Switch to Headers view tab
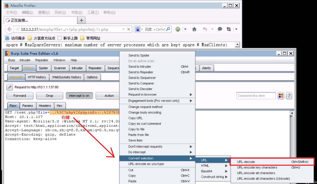The height and width of the screenshot is (184, 317). point(45,106)
